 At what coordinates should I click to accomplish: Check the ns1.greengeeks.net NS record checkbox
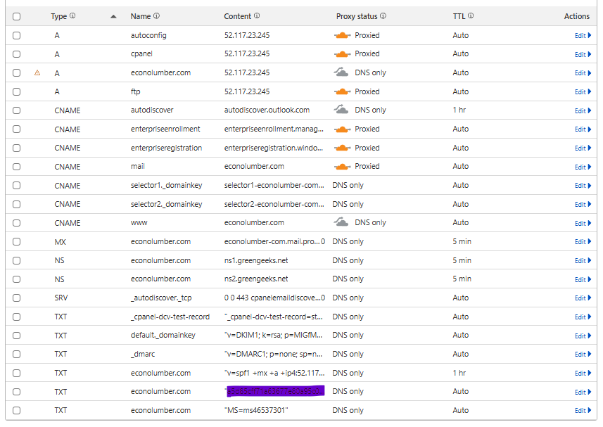17,260
